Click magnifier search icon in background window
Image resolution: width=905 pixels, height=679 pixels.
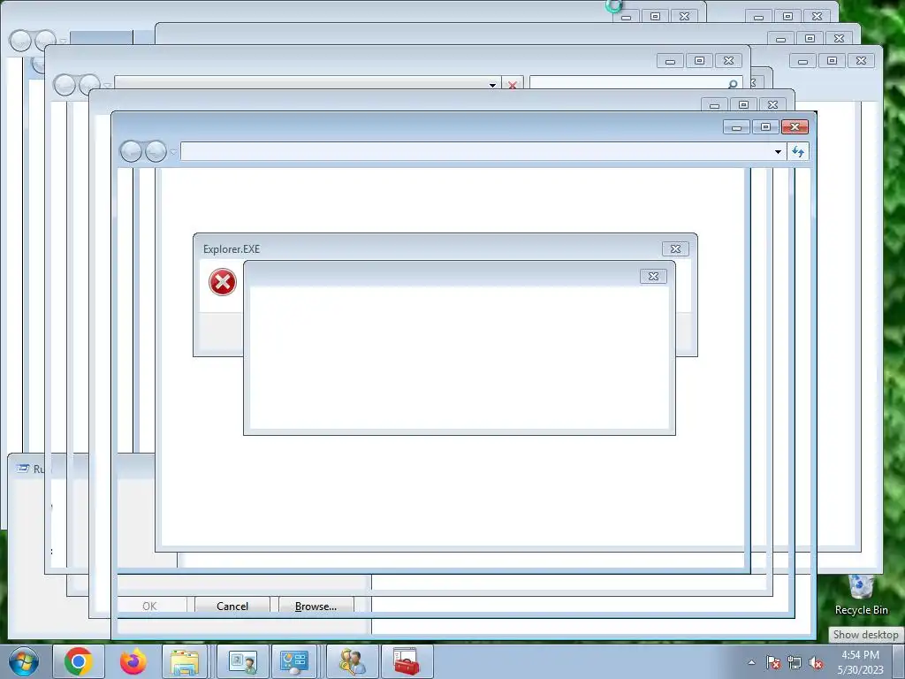733,84
